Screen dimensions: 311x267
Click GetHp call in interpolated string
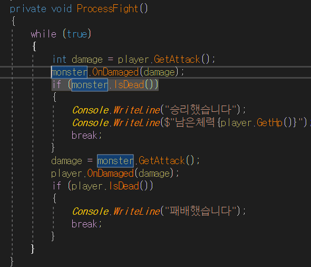[x=269, y=122]
